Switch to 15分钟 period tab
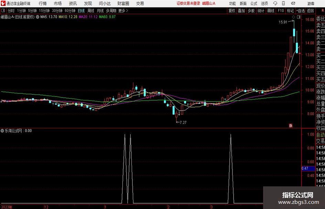This screenshot has height=209, width=325. 44,11
